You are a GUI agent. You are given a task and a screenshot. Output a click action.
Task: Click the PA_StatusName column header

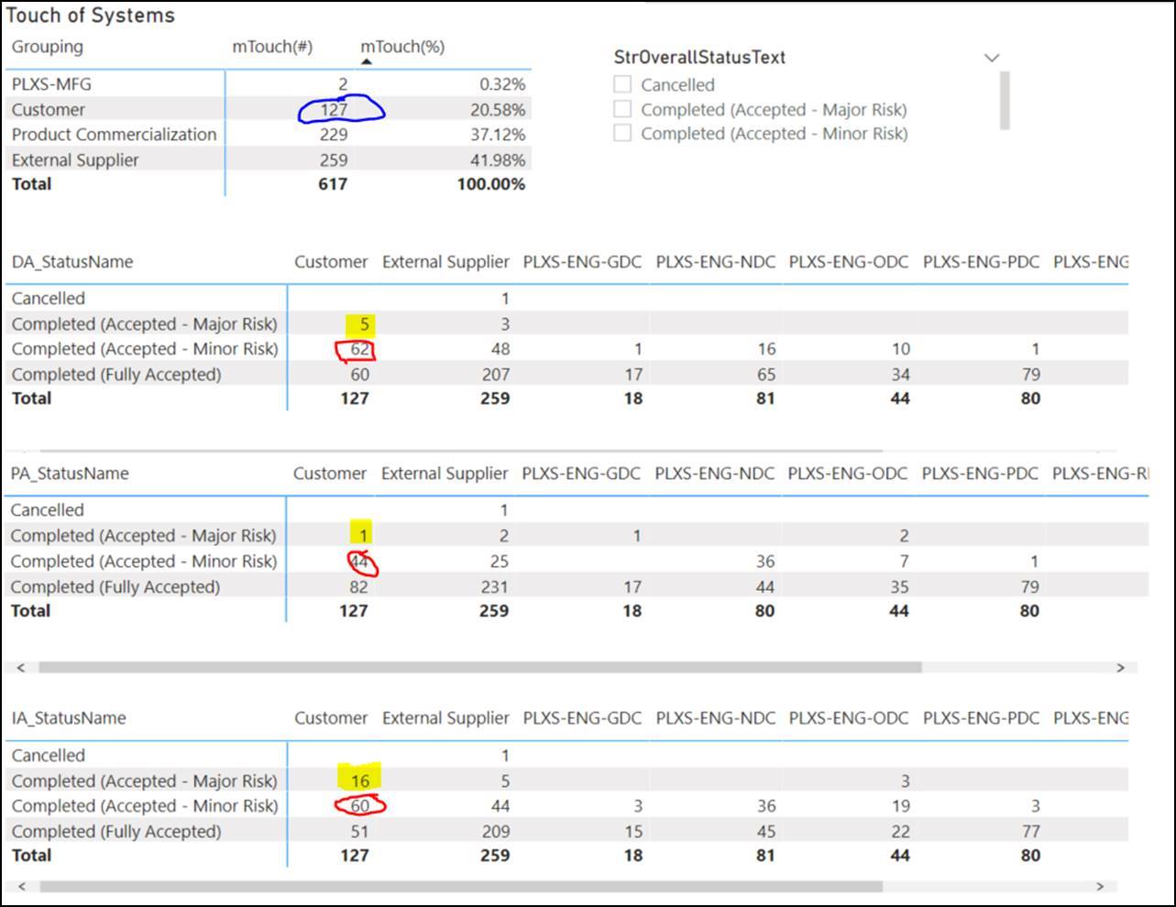point(70,474)
